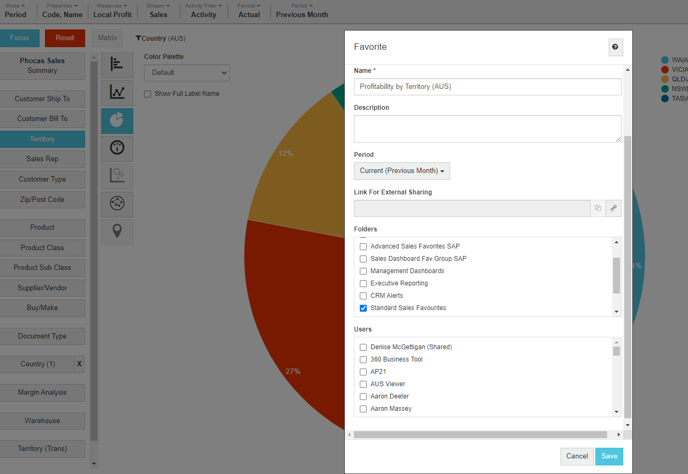Viewport: 688px width, 474px height.
Task: Click the QLD legend color swatch
Action: (665, 79)
